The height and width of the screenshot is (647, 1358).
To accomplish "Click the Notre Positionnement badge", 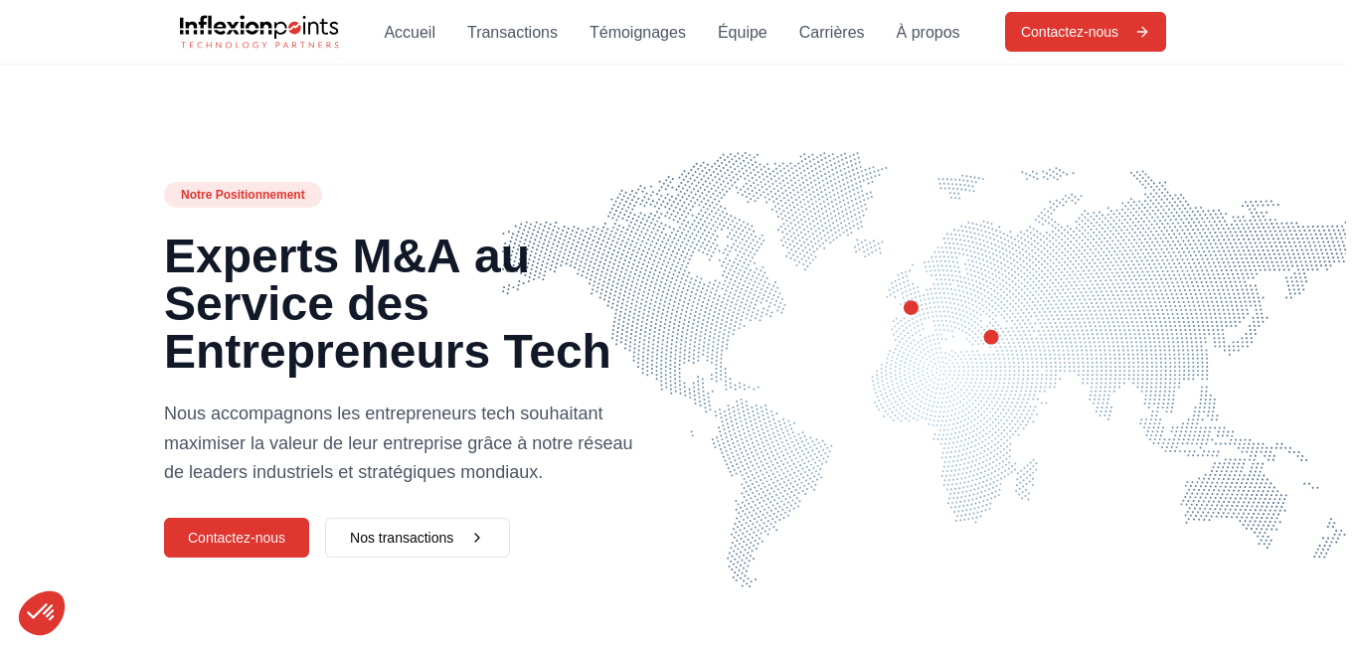I will click(243, 195).
